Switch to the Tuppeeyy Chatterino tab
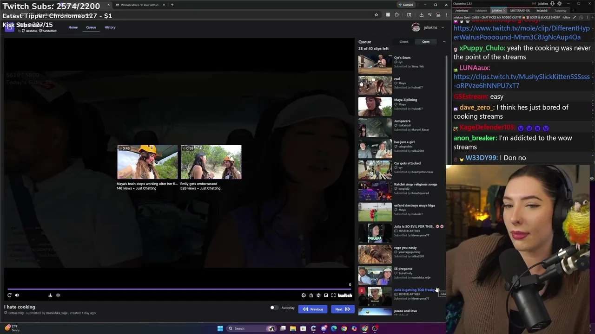The height and width of the screenshot is (334, 595). 560,11
